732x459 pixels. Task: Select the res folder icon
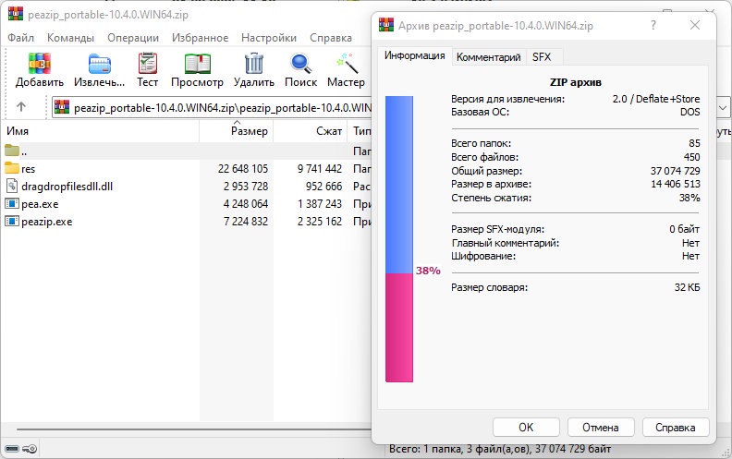click(x=12, y=168)
